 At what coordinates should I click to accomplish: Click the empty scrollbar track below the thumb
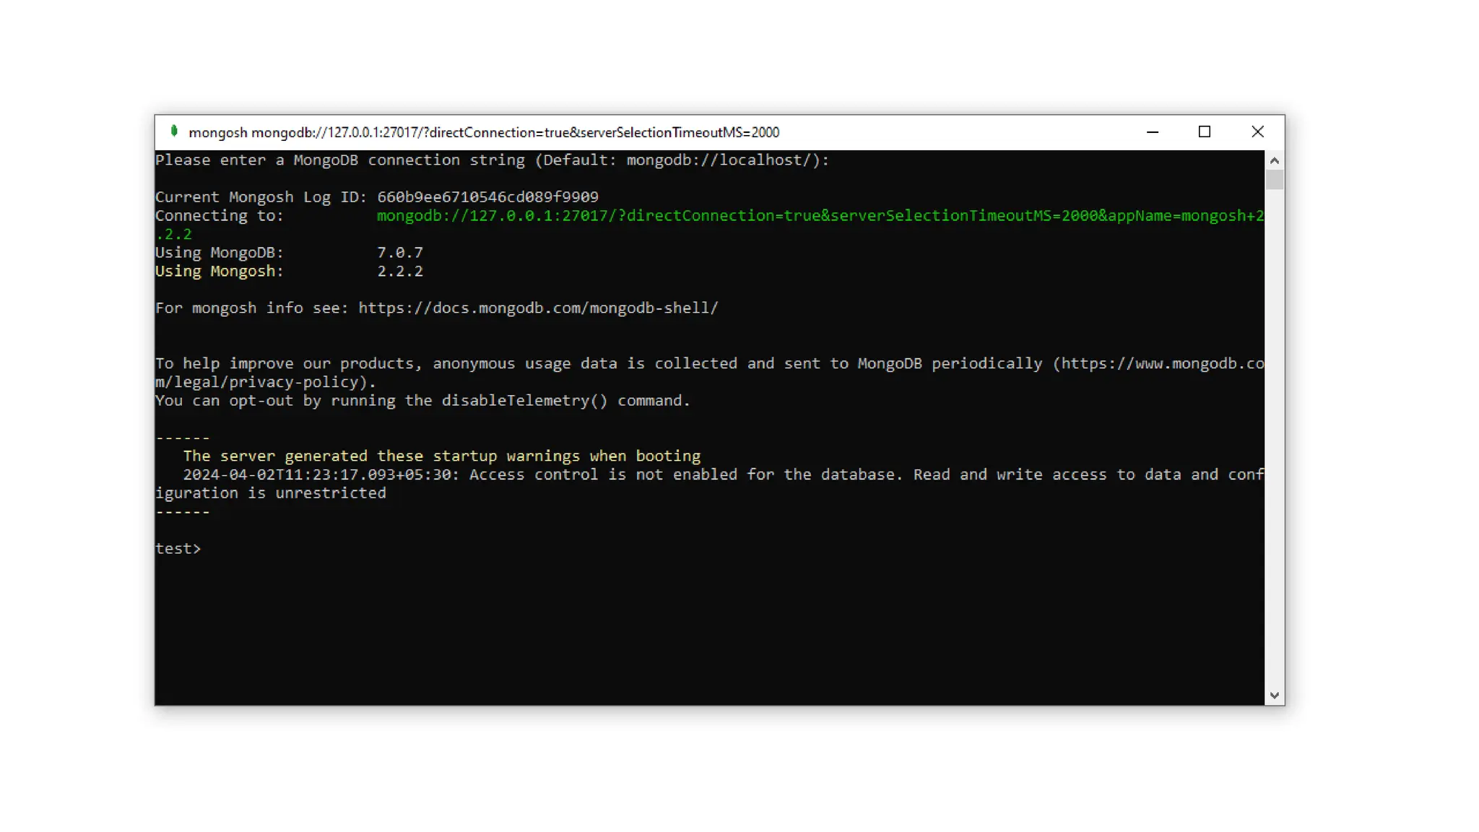coord(1274,433)
